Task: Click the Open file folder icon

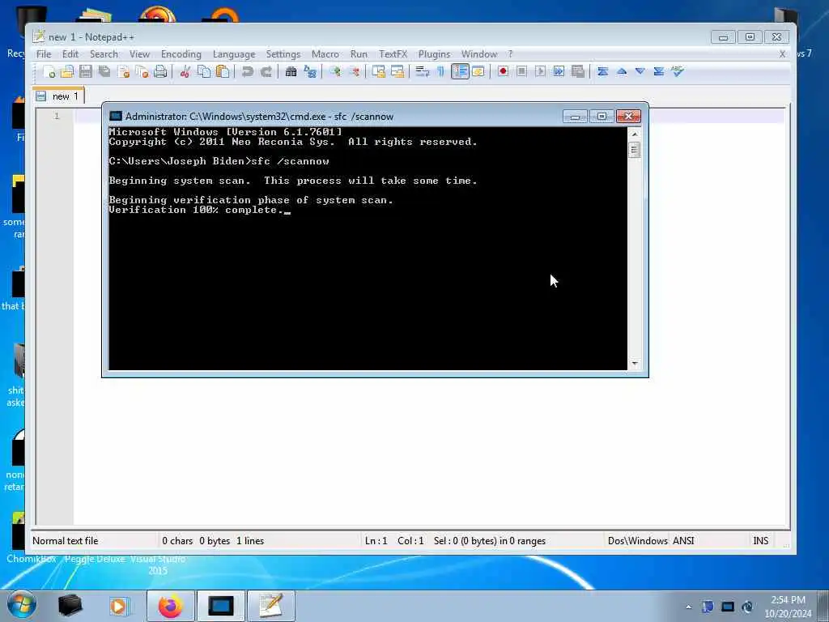Action: click(x=67, y=71)
